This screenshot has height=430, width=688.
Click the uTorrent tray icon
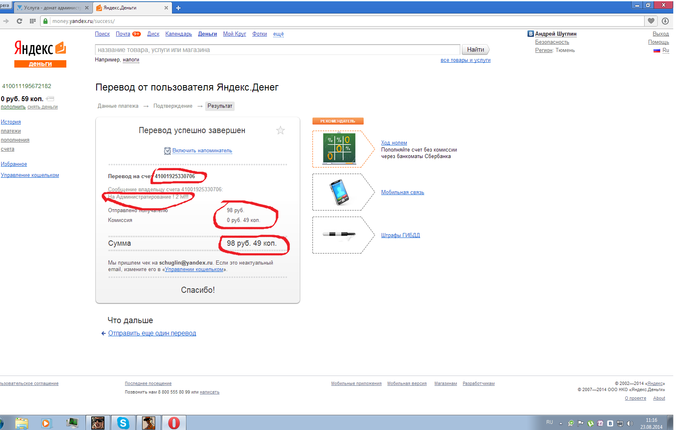coord(591,423)
